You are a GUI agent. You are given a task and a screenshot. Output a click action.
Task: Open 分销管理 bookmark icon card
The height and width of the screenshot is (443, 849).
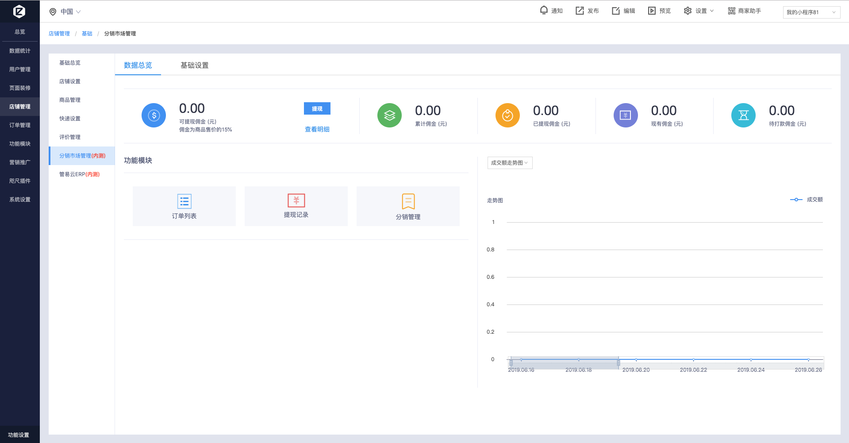(408, 206)
